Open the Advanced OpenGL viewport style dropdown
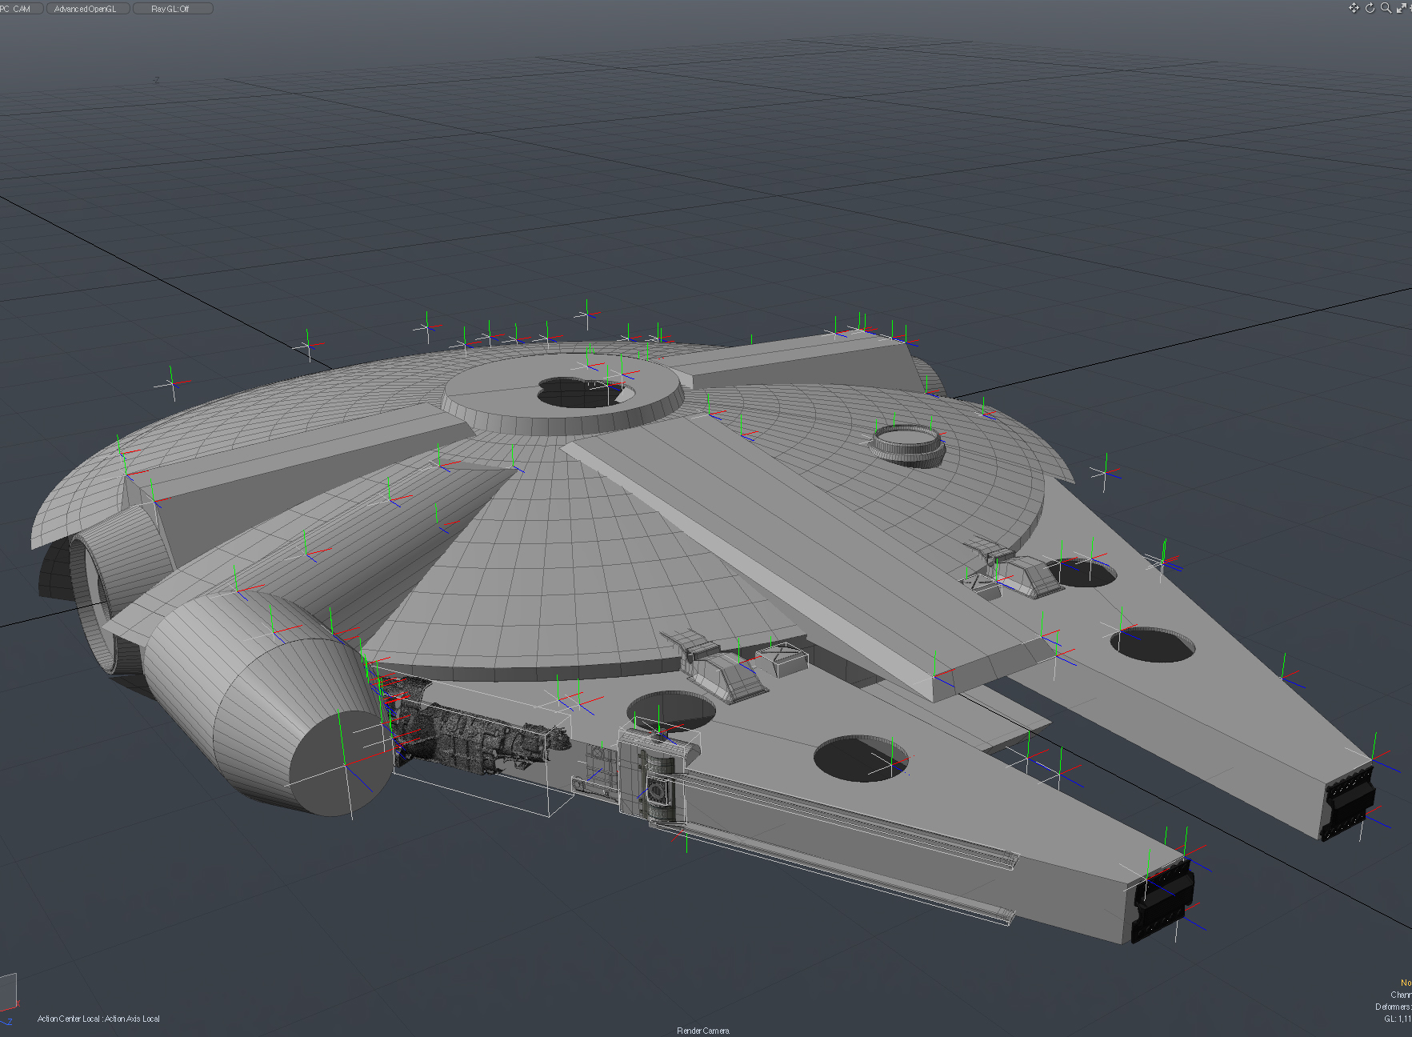1412x1037 pixels. click(86, 9)
